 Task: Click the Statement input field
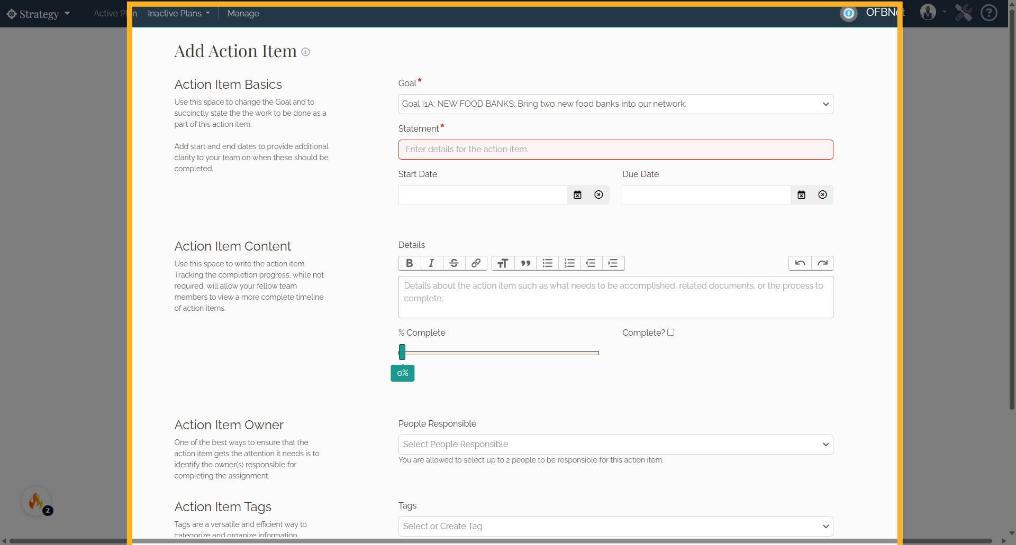615,150
